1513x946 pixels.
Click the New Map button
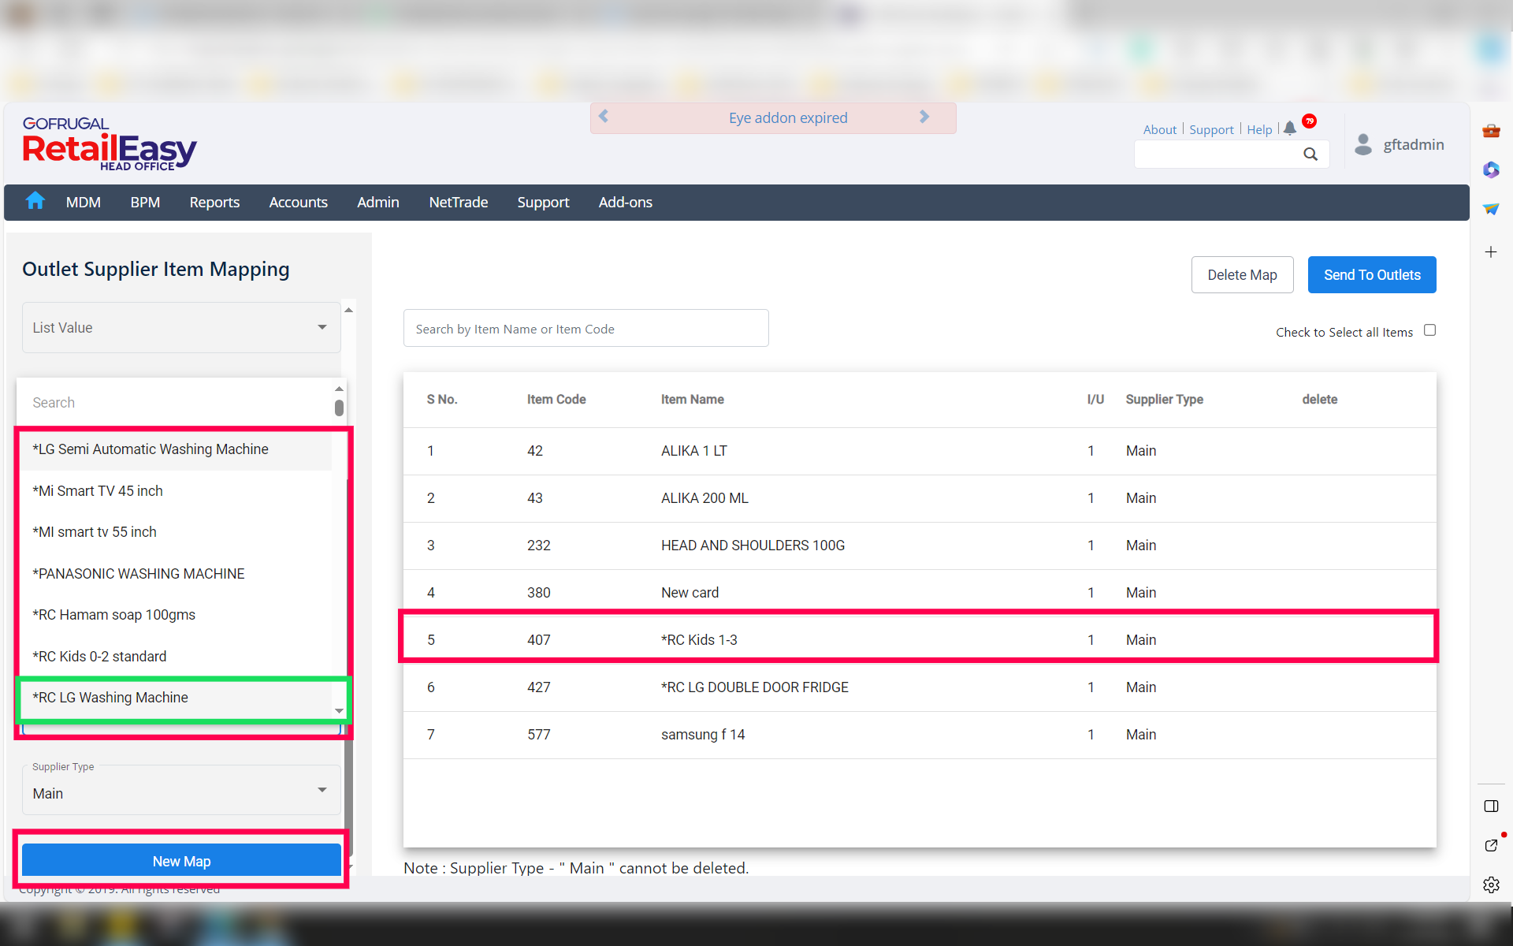(x=181, y=861)
